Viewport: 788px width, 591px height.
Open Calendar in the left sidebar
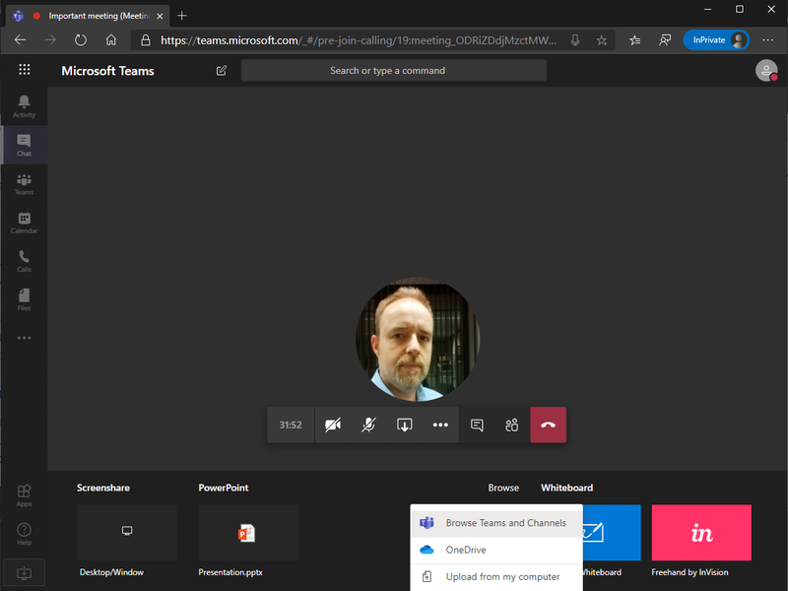tap(24, 223)
